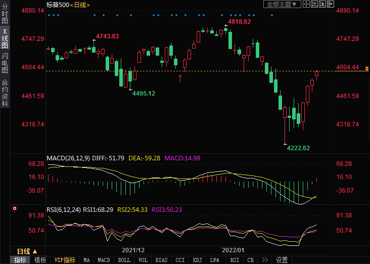Screen dimensions: 370x264
Task: Click the sun marker icon beside RSI panel
Action: 15,208
